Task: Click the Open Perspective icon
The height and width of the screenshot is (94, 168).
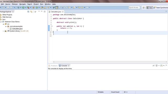Action: tap(144, 8)
